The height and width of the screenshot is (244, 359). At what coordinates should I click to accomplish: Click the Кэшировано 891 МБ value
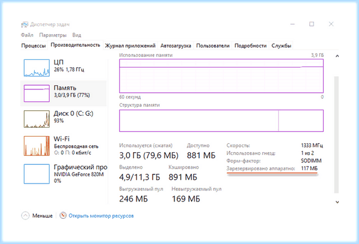(x=182, y=177)
